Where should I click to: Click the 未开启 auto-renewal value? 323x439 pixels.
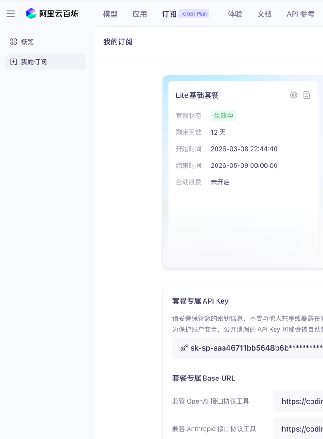coord(220,182)
